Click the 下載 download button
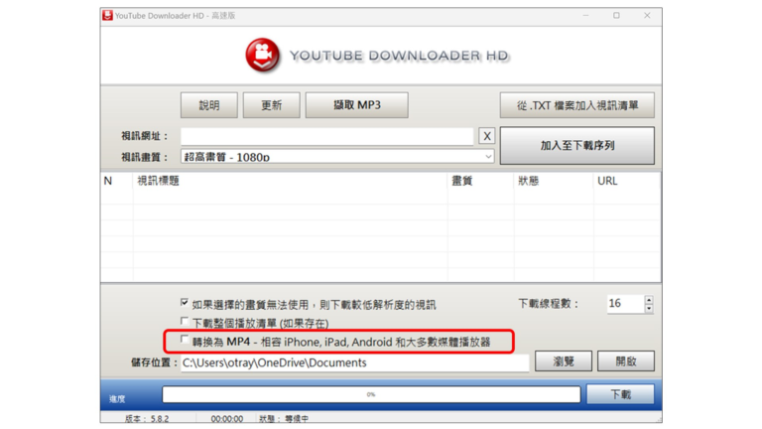Viewport: 762px width, 429px height. point(620,394)
